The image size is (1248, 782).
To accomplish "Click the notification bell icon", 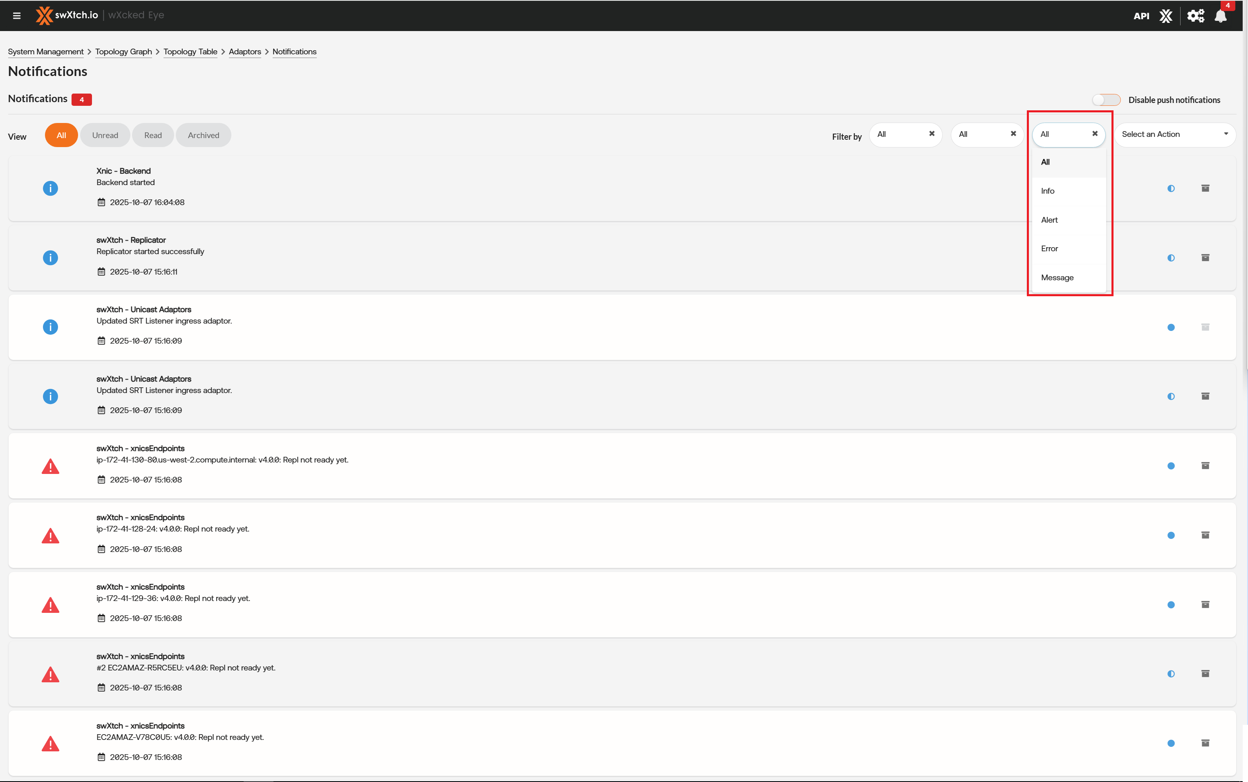I will click(1220, 16).
